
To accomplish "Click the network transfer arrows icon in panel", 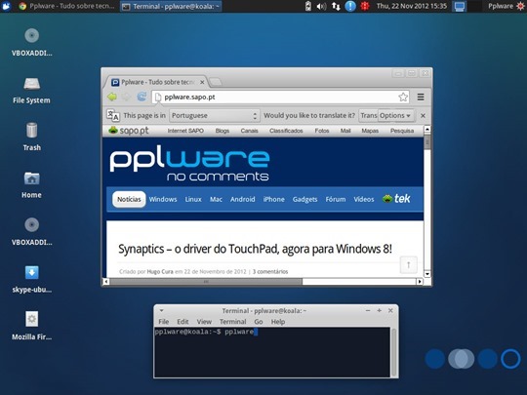I will 336,6.
